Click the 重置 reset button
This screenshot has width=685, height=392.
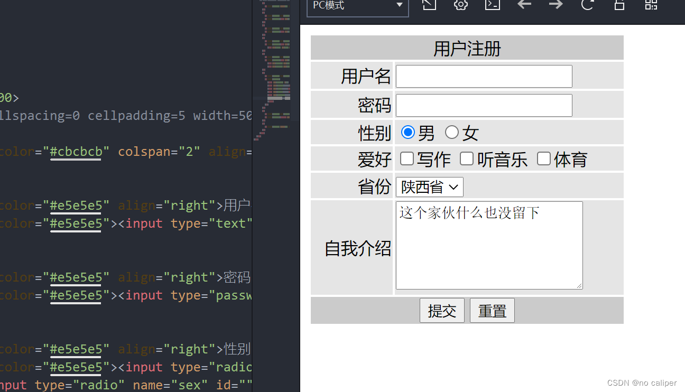[492, 310]
